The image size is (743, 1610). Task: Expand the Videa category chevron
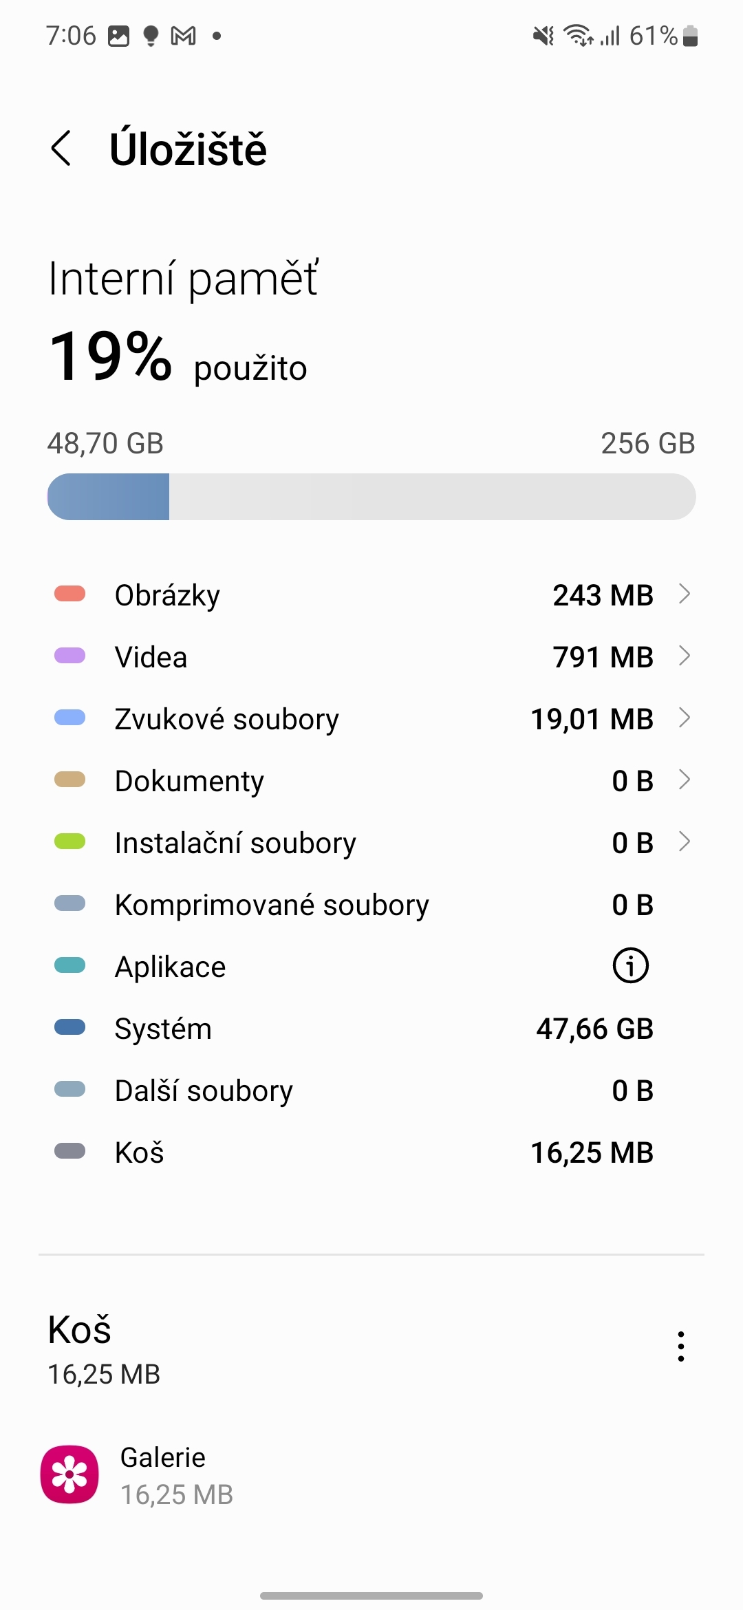(684, 656)
